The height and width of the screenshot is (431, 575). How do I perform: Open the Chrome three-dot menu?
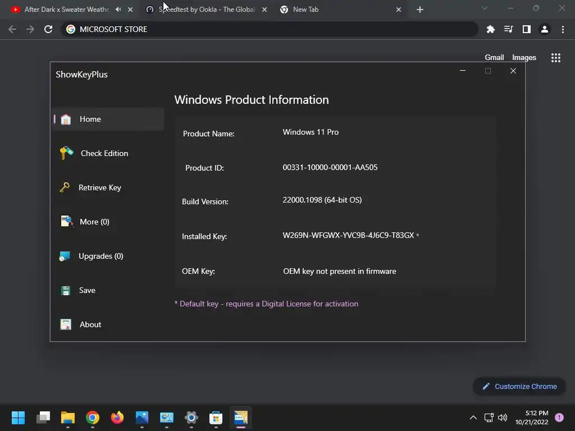click(563, 29)
